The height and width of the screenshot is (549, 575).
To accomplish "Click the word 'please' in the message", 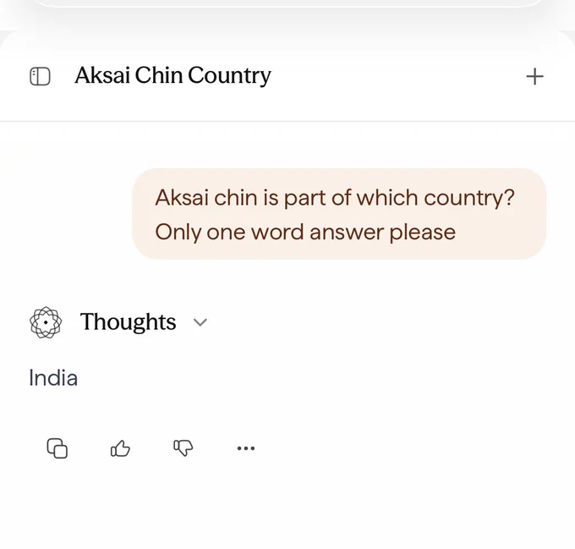I will tap(423, 233).
